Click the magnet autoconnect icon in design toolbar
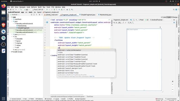Image resolution: width=180 pixels, height=101 pixels. 116,23
